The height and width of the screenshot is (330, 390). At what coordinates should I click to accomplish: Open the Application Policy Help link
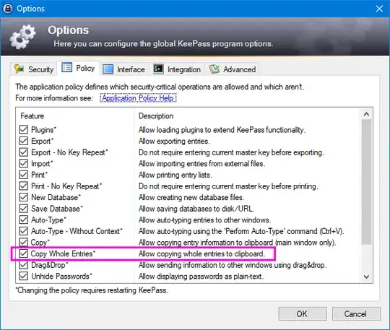[x=138, y=98]
